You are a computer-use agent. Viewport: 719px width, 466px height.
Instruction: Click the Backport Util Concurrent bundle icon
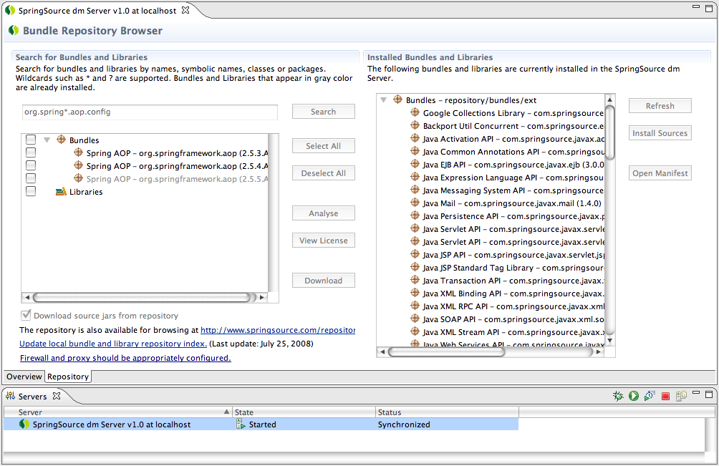coord(415,125)
